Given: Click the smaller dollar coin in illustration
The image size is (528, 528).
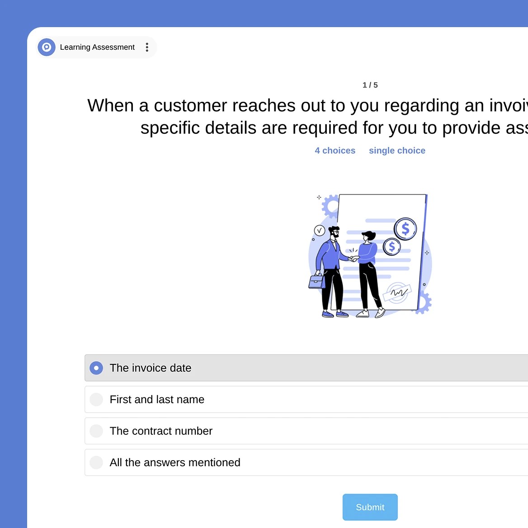Looking at the screenshot, I should (x=391, y=247).
